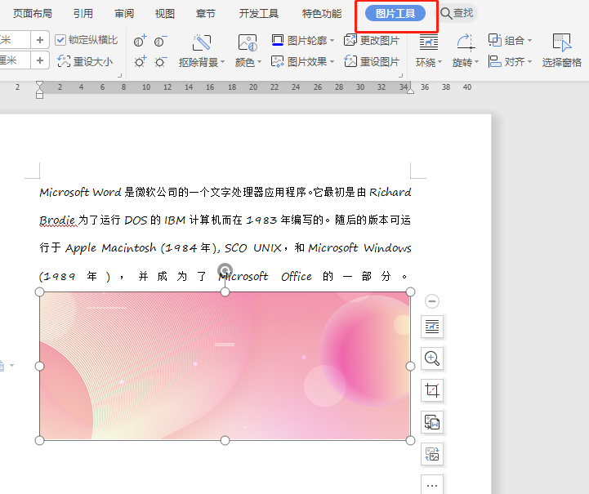Viewport: 589px width, 494px height.
Task: Click the increase brightness sun icon
Action: click(141, 61)
